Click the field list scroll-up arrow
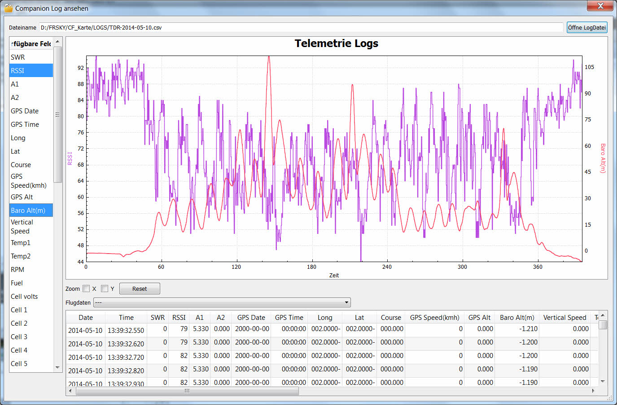 57,42
